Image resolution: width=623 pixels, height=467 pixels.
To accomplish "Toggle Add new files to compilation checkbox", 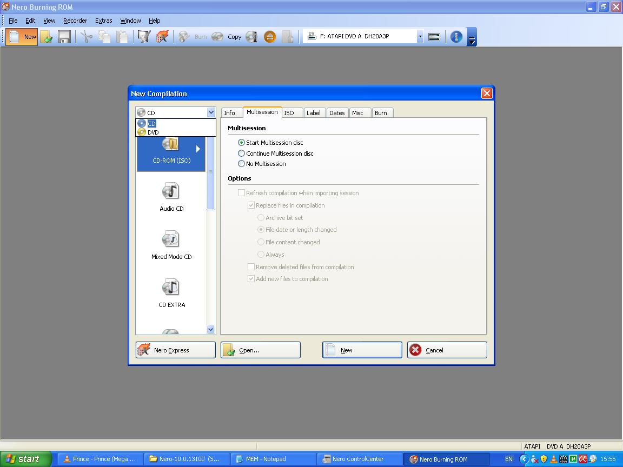I will (x=251, y=278).
